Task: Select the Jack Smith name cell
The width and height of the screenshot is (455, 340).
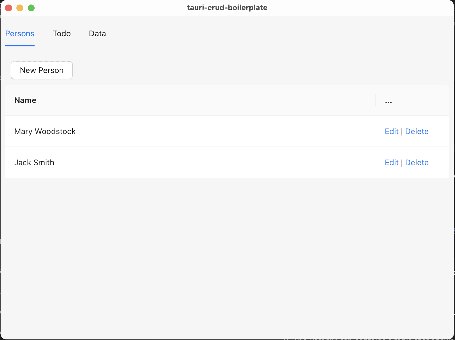Action: point(34,163)
